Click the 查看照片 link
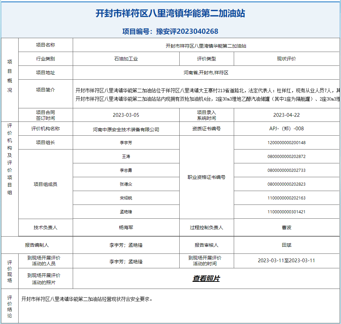 [x=206, y=279]
